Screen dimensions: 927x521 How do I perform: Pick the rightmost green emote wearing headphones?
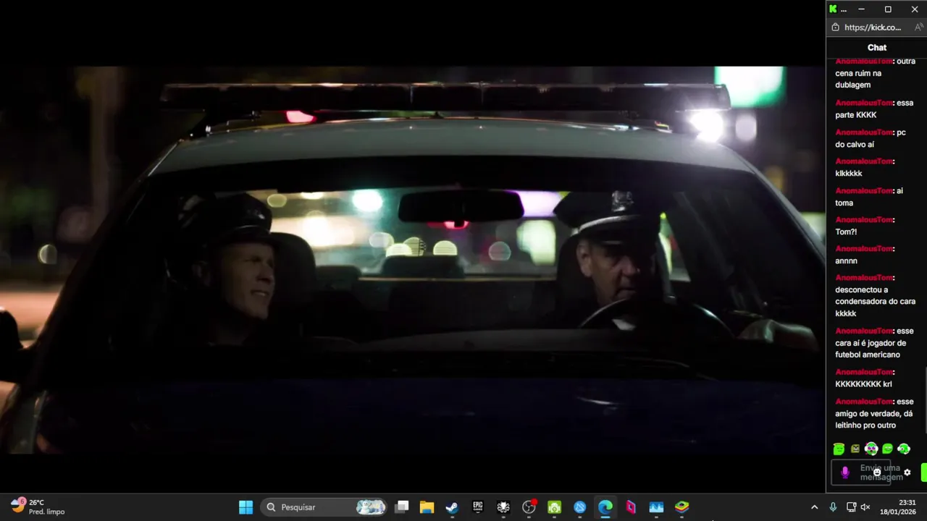pos(903,449)
